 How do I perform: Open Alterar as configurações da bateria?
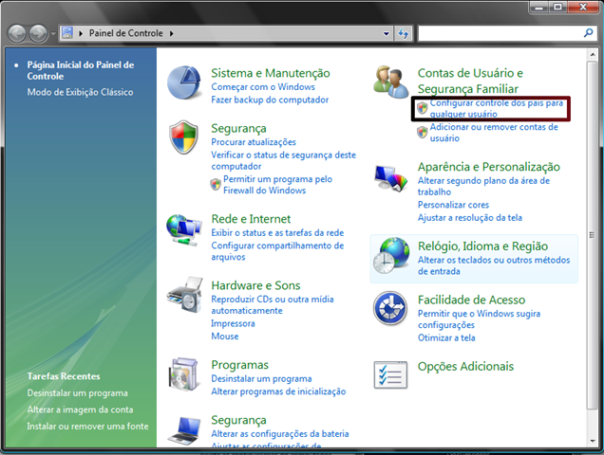[280, 433]
